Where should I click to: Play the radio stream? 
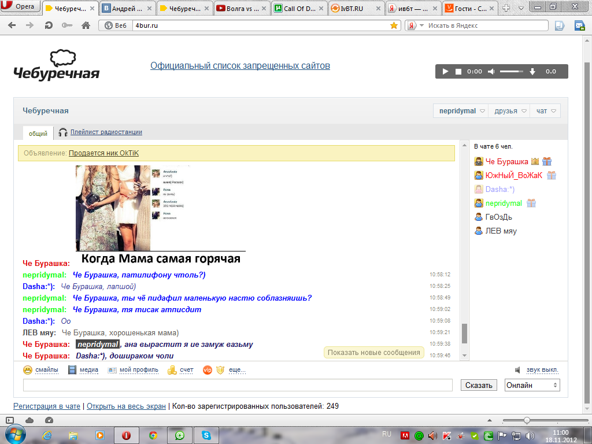445,71
